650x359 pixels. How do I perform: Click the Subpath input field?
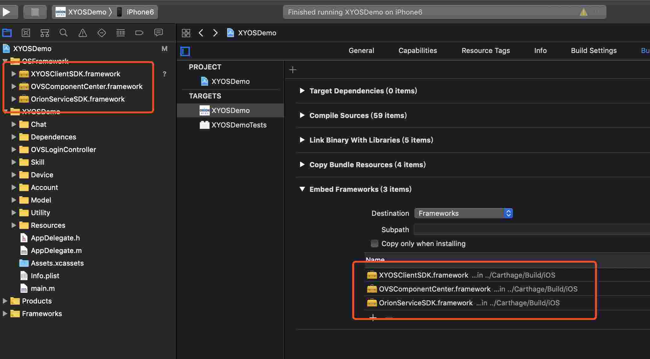tap(532, 229)
